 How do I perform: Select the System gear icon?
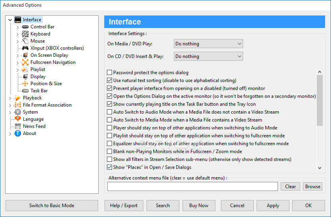click(18, 112)
